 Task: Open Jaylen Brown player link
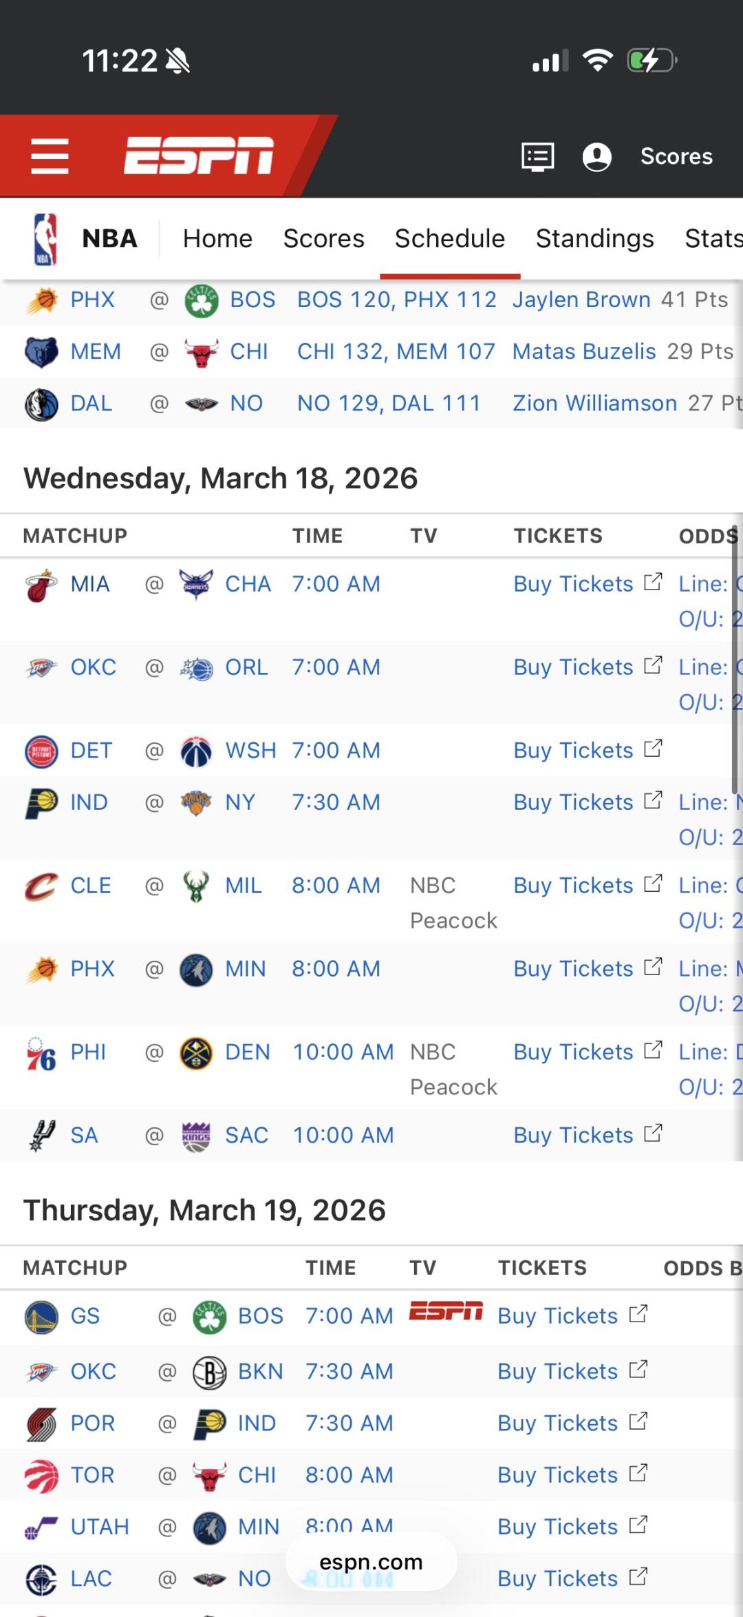pyautogui.click(x=581, y=300)
